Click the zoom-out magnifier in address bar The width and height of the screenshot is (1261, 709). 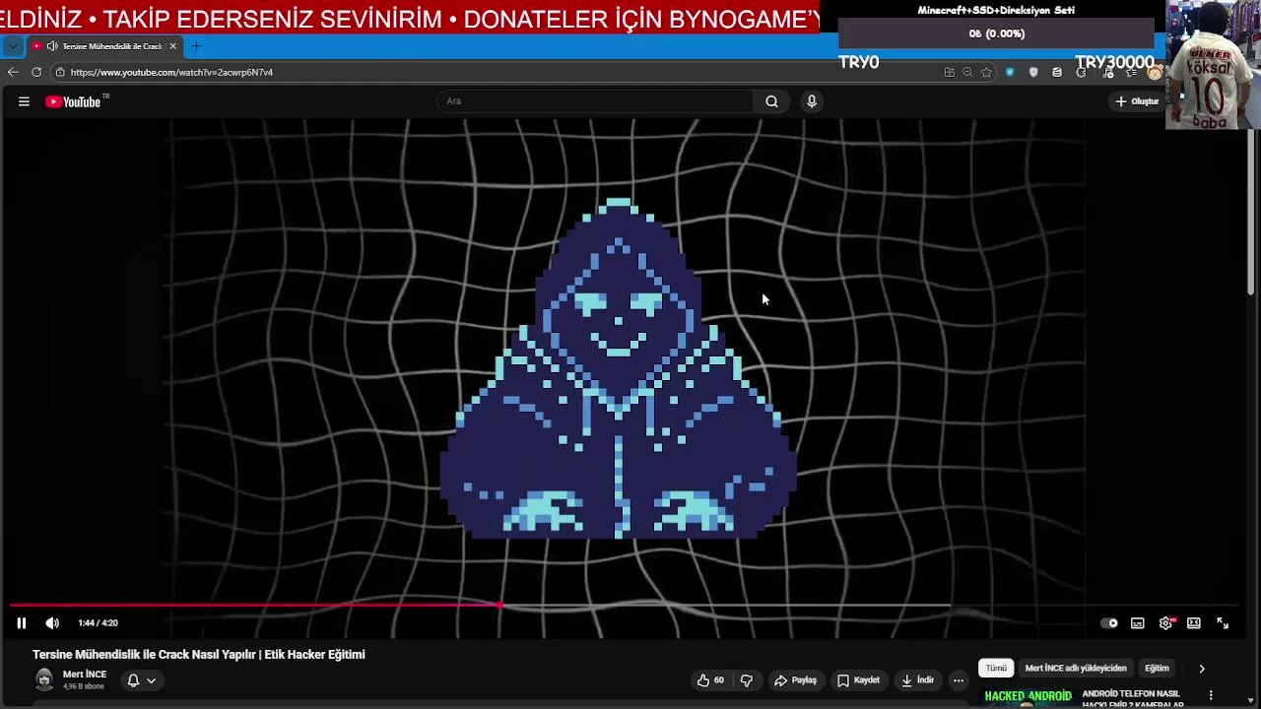(967, 72)
